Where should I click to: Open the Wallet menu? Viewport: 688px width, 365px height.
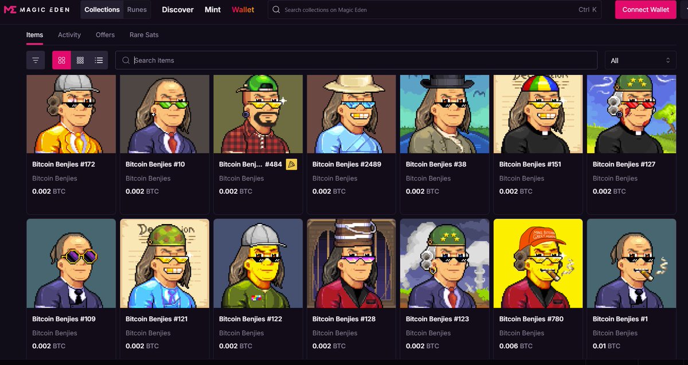tap(243, 10)
